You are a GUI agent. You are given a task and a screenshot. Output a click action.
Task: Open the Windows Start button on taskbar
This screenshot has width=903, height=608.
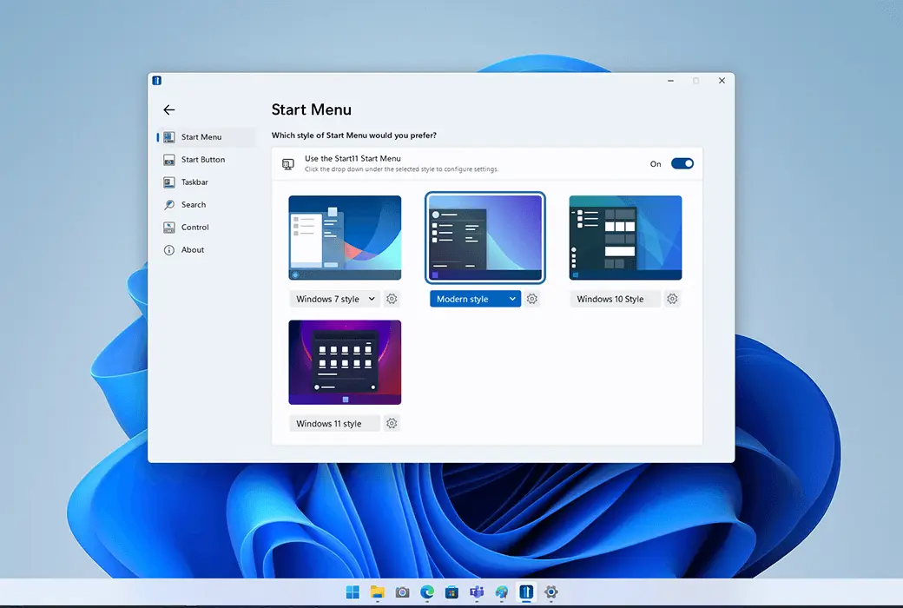(353, 591)
